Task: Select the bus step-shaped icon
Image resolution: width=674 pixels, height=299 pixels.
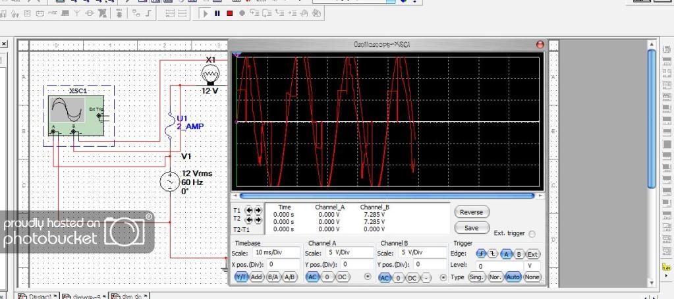Action: pos(149,13)
